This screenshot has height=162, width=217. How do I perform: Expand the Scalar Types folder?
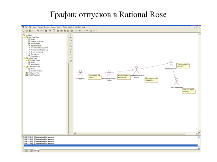coord(26,60)
